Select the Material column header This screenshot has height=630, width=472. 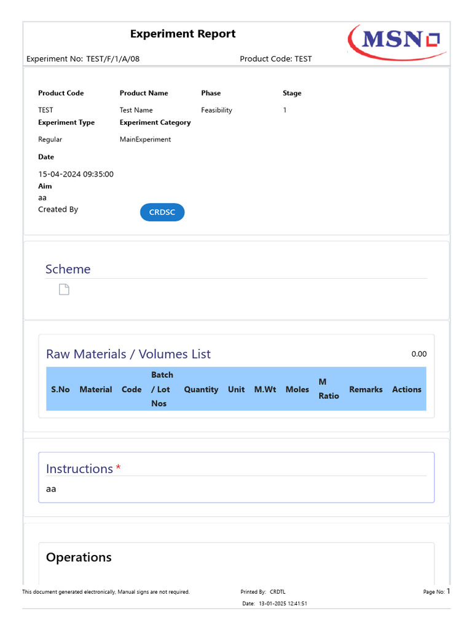[95, 389]
